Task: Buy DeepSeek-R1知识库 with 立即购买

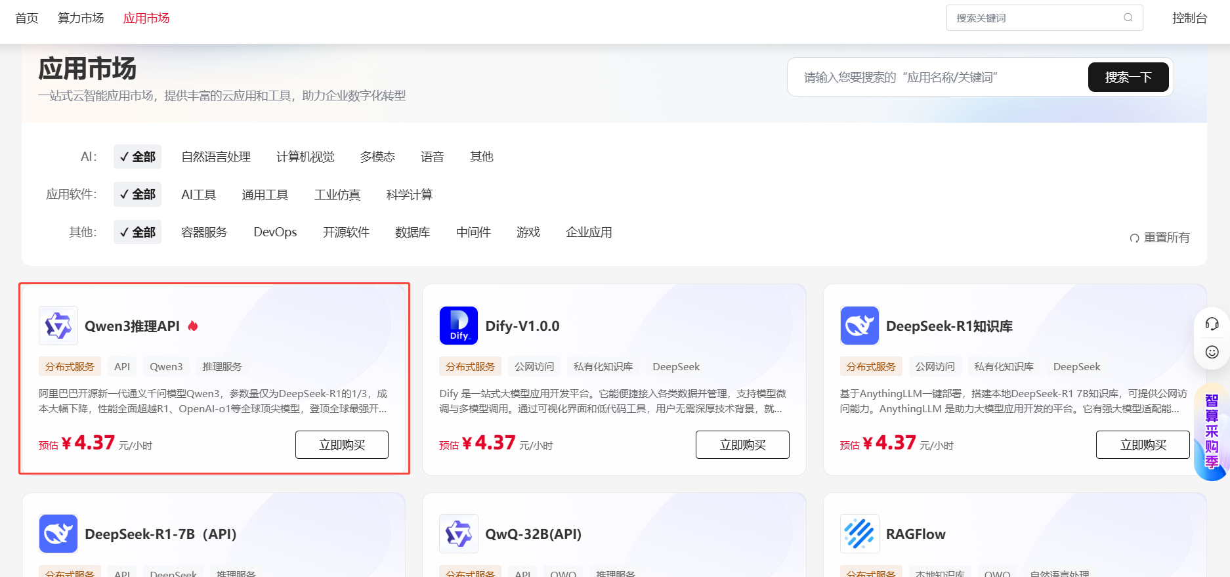Action: (1143, 445)
